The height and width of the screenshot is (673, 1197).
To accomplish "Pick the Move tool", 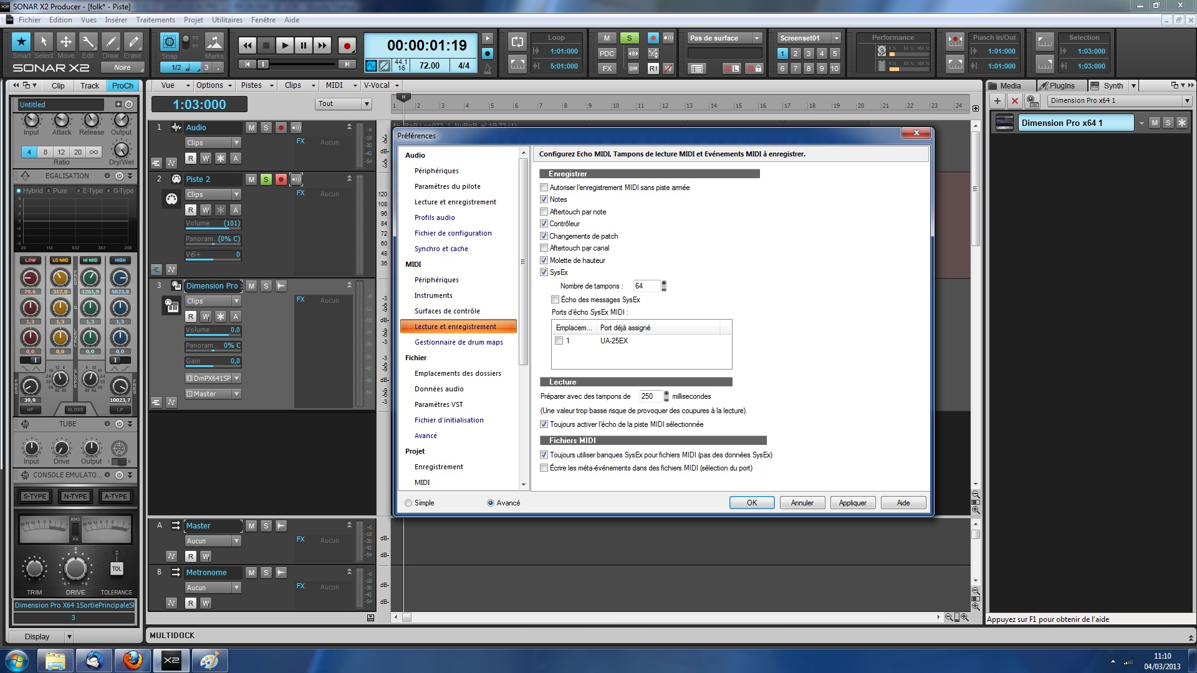I will tap(65, 42).
